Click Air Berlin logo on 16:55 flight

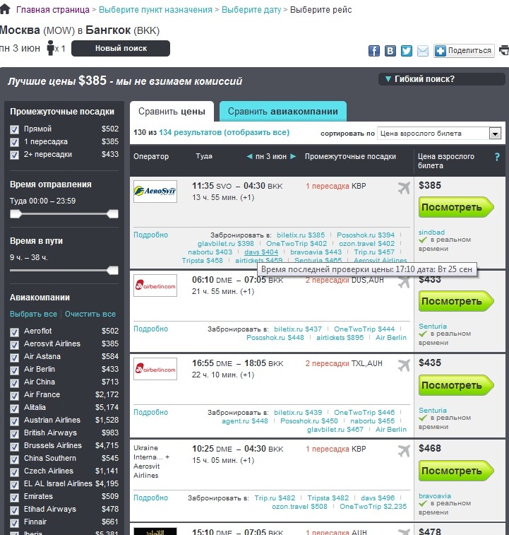pyautogui.click(x=155, y=369)
